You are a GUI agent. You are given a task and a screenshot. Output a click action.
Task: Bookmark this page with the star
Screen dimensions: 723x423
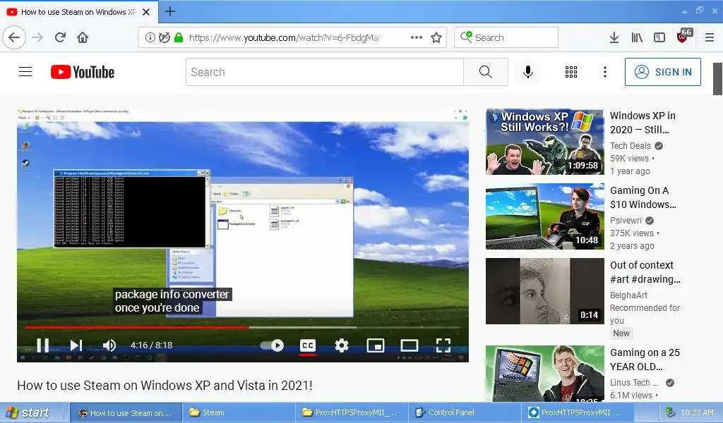pyautogui.click(x=436, y=38)
